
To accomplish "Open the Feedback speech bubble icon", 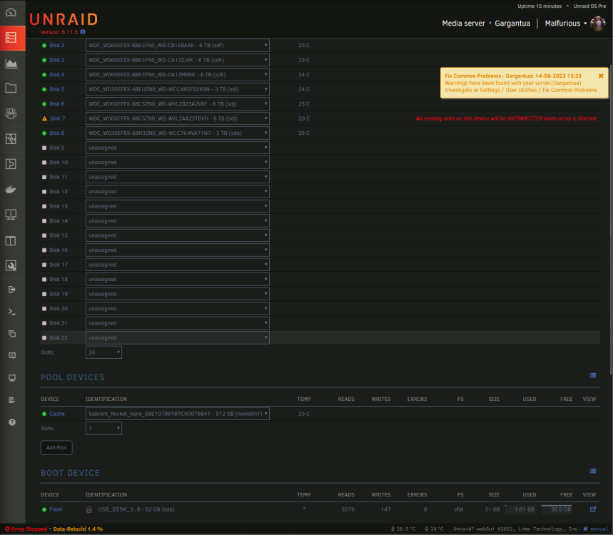I will click(x=11, y=356).
